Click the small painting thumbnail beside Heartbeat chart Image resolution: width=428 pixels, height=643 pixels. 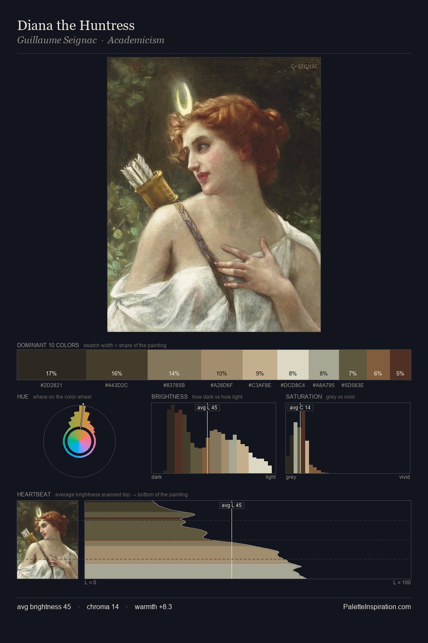click(x=48, y=540)
